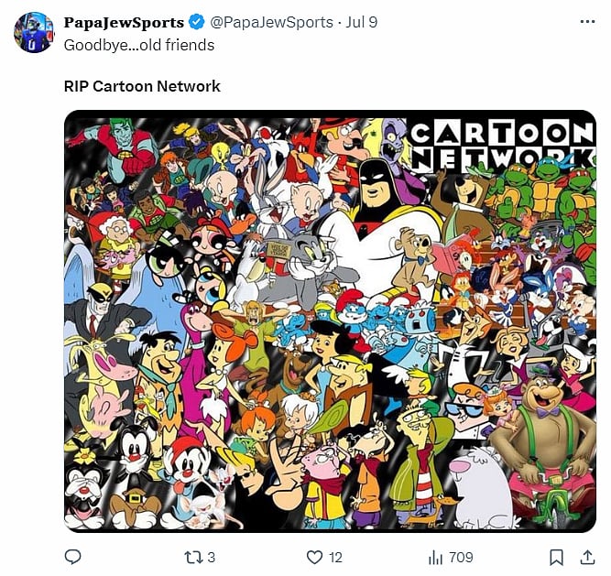Screen dimensions: 611x576
Task: Click the like count of 12
Action: click(x=336, y=557)
